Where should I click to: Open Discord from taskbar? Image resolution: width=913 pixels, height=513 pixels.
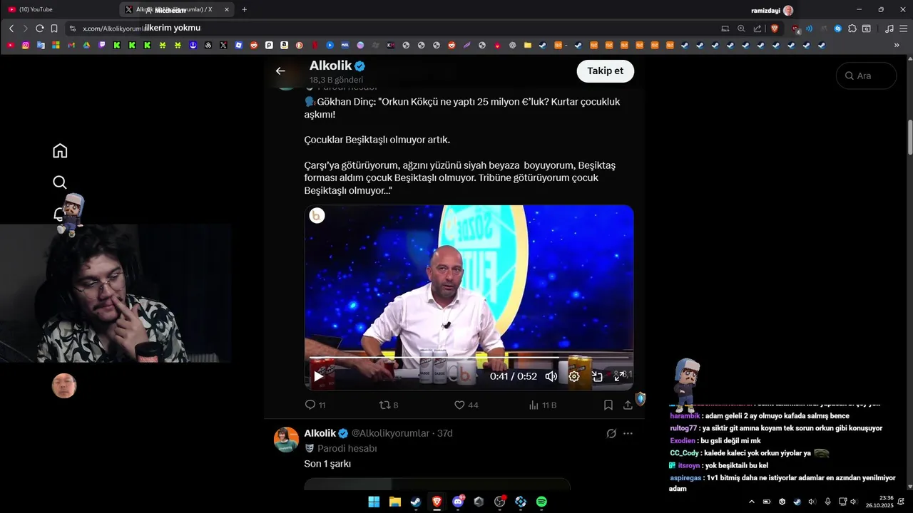[x=458, y=502]
